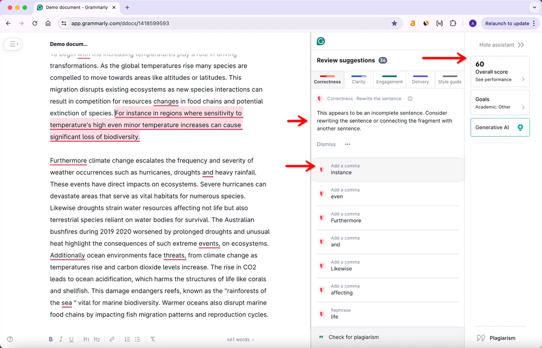This screenshot has height=348, width=542.
Task: Go to the browser home page
Action: 48,23
